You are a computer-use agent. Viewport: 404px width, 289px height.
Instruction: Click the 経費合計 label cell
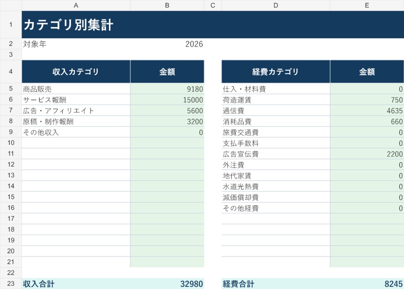276,283
